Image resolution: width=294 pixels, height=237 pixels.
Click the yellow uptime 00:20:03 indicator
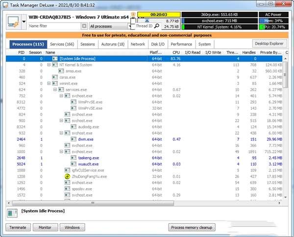point(159,15)
